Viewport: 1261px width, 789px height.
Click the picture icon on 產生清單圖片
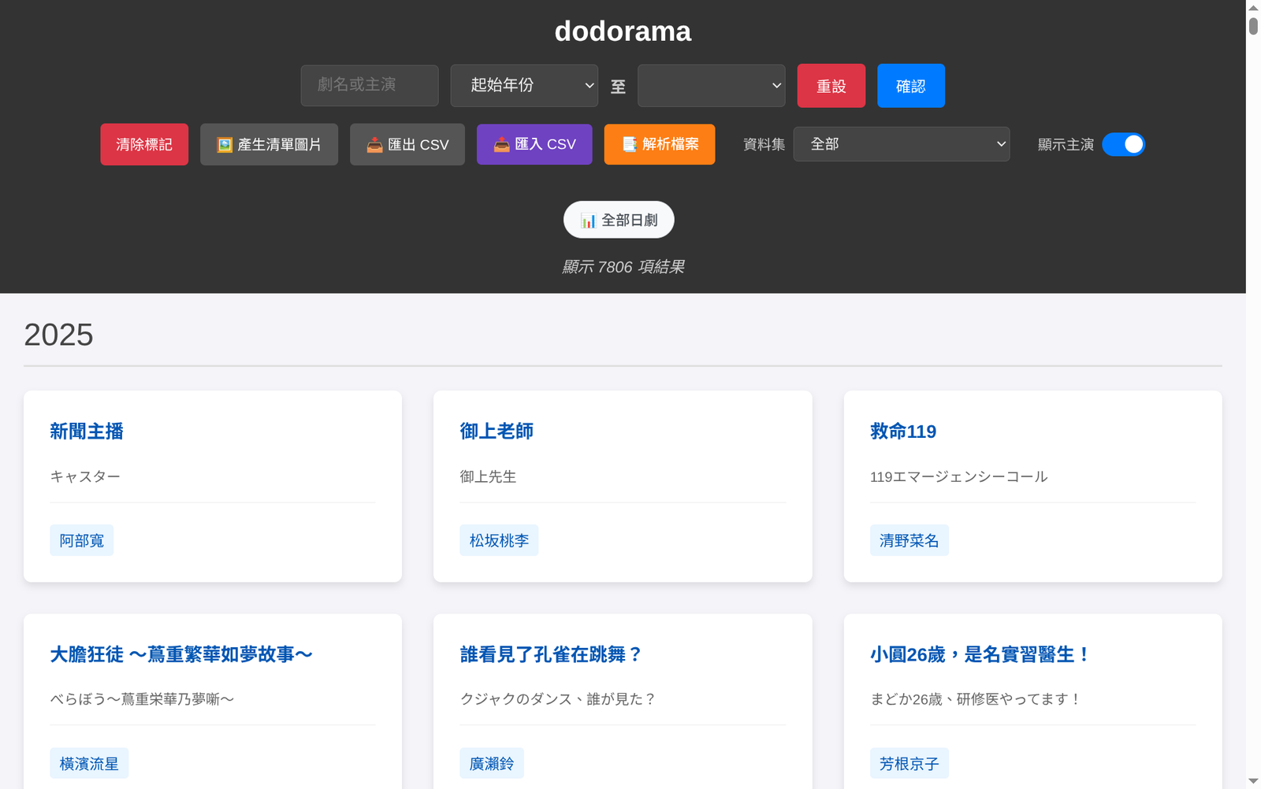(225, 145)
